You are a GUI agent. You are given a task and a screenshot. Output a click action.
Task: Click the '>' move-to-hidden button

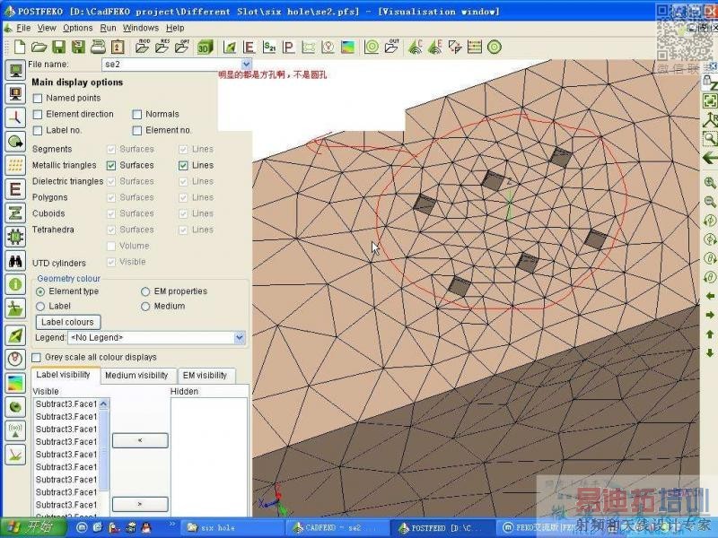(140, 504)
